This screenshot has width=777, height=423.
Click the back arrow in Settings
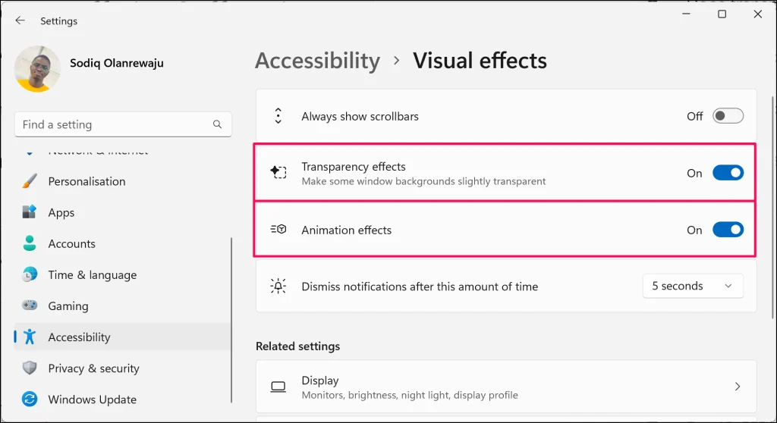pyautogui.click(x=20, y=21)
